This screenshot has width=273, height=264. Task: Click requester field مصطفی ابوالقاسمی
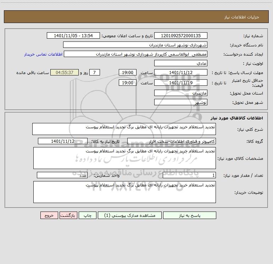coord(136,54)
